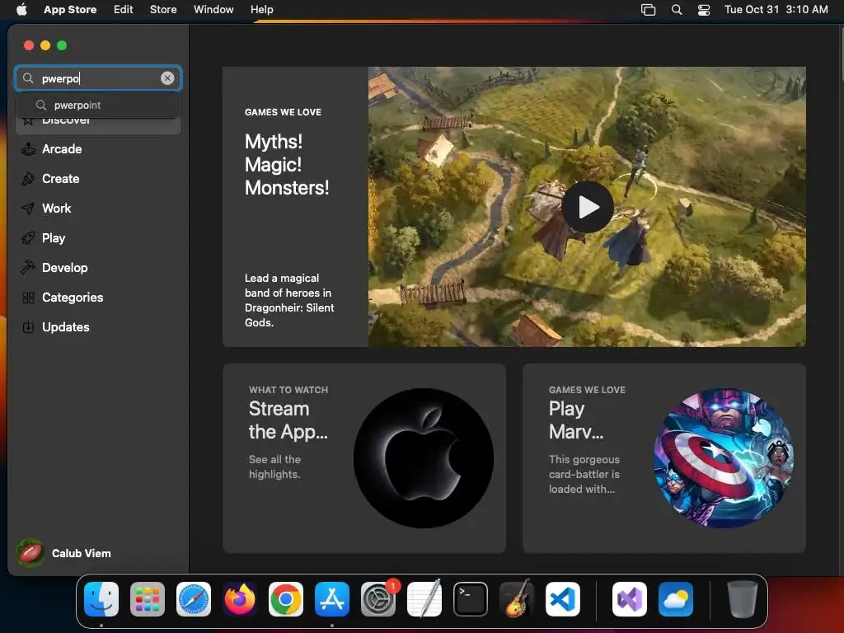The height and width of the screenshot is (633, 844).
Task: Open the Apple menu
Action: click(21, 9)
